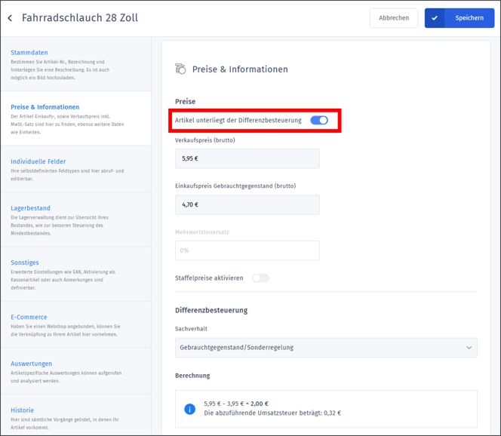Viewport: 501px width, 436px height.
Task: Go back using the left arrow icon
Action: pos(10,18)
